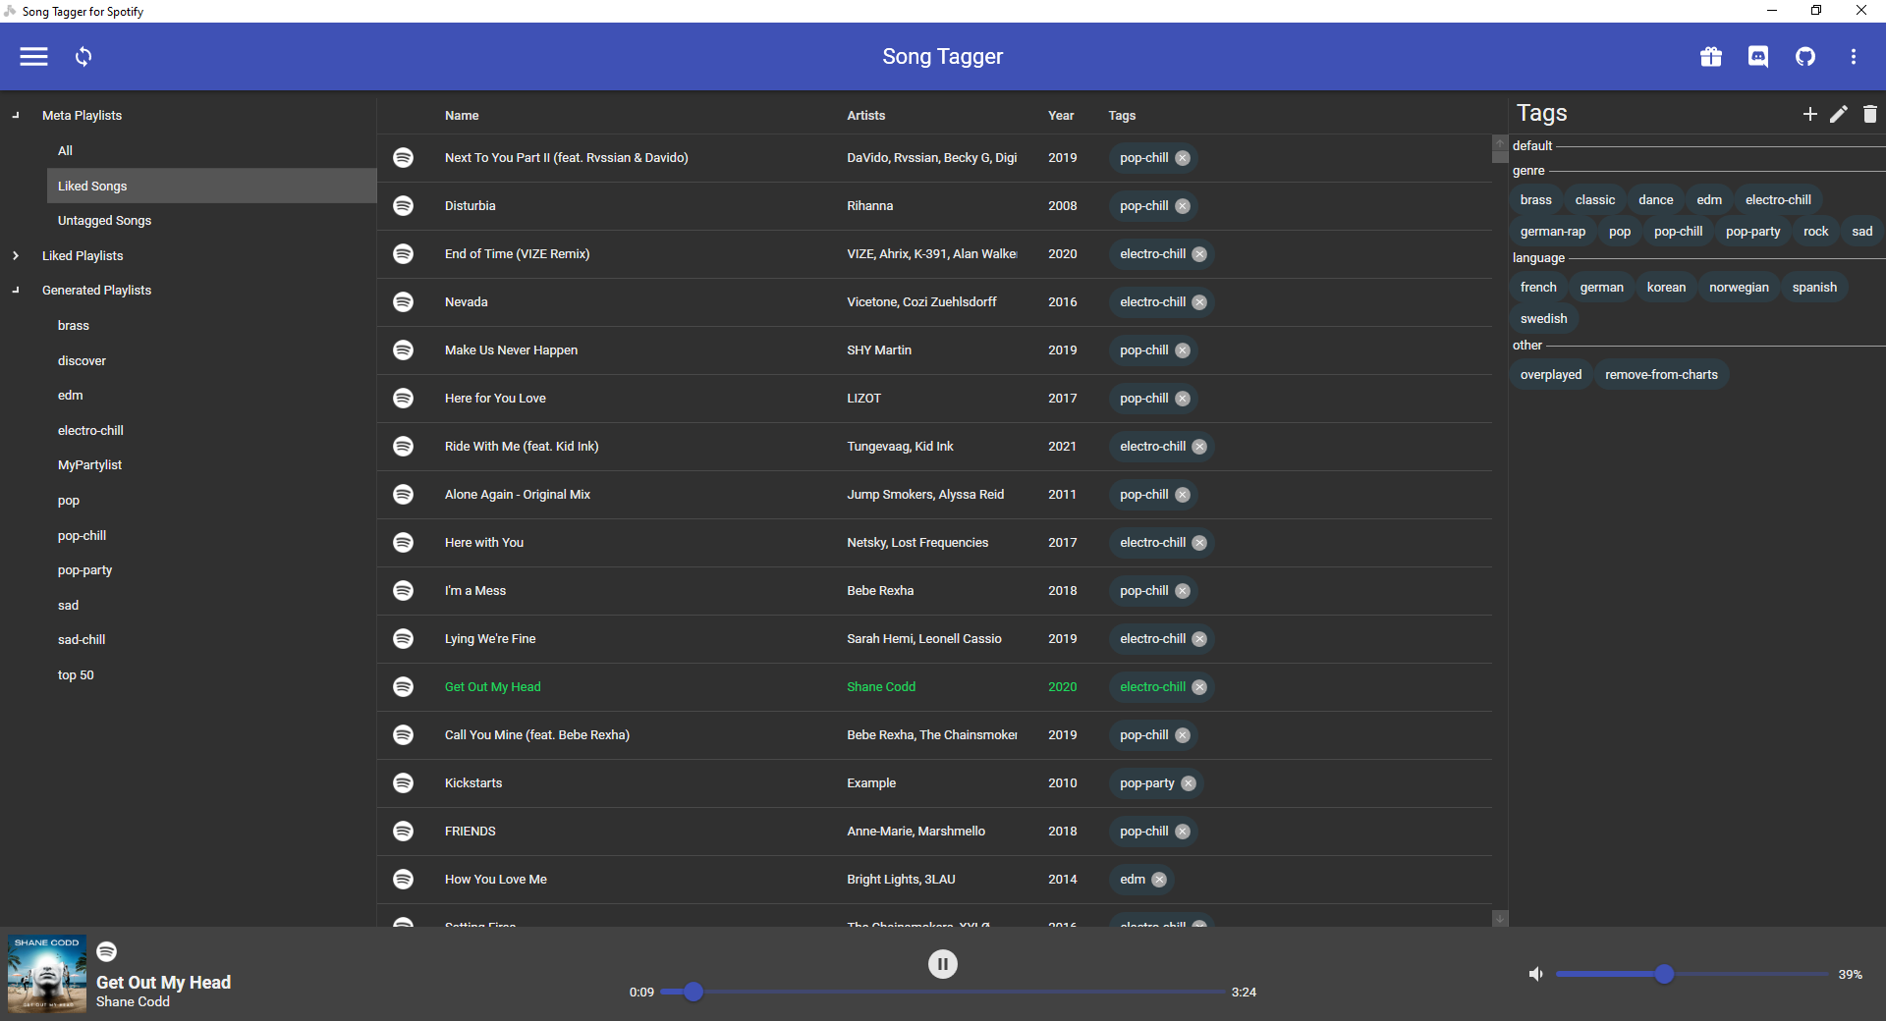Remove edm tag from How You Love Me

click(1159, 880)
